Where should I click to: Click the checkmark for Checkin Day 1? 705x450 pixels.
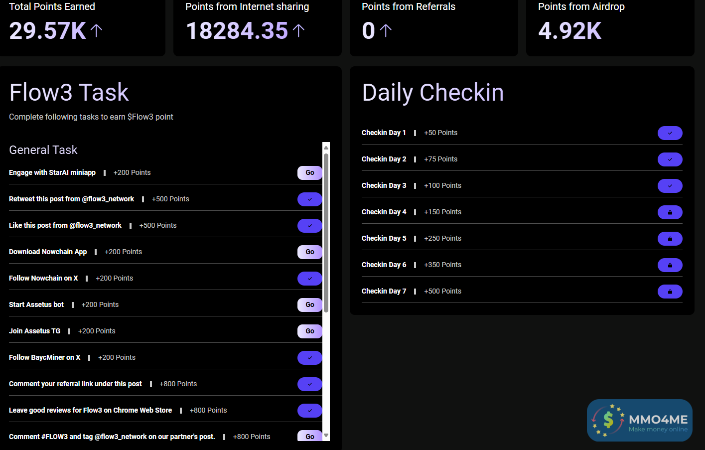tap(670, 133)
